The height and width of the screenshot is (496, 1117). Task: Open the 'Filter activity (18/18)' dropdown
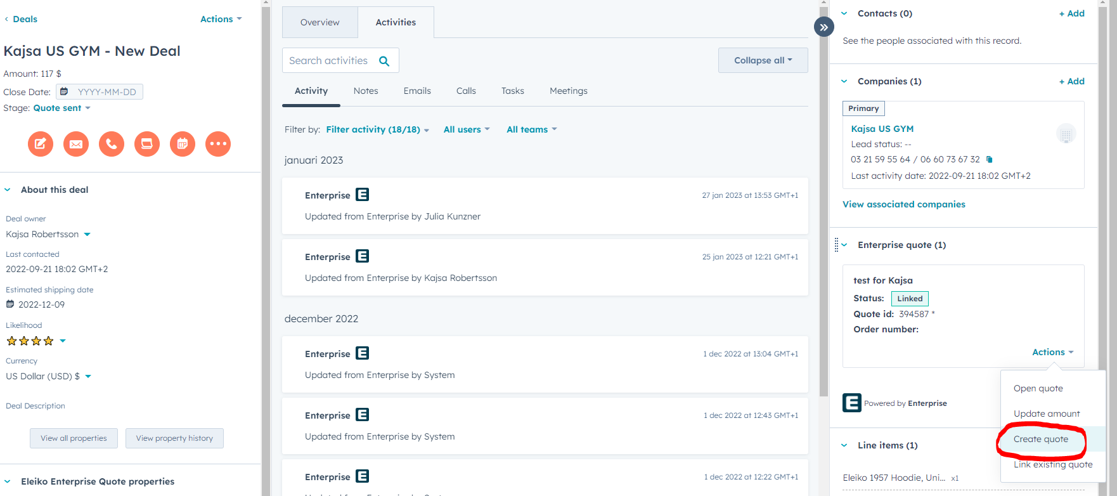(377, 129)
